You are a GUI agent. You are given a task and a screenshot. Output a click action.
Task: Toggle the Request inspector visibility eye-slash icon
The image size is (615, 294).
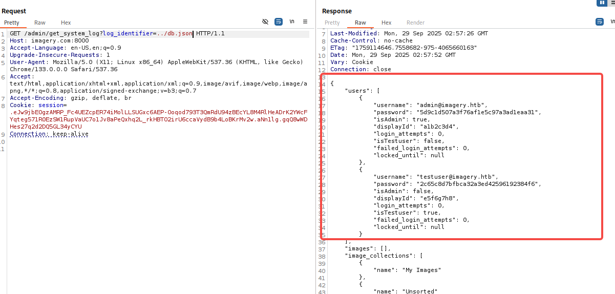pyautogui.click(x=265, y=22)
